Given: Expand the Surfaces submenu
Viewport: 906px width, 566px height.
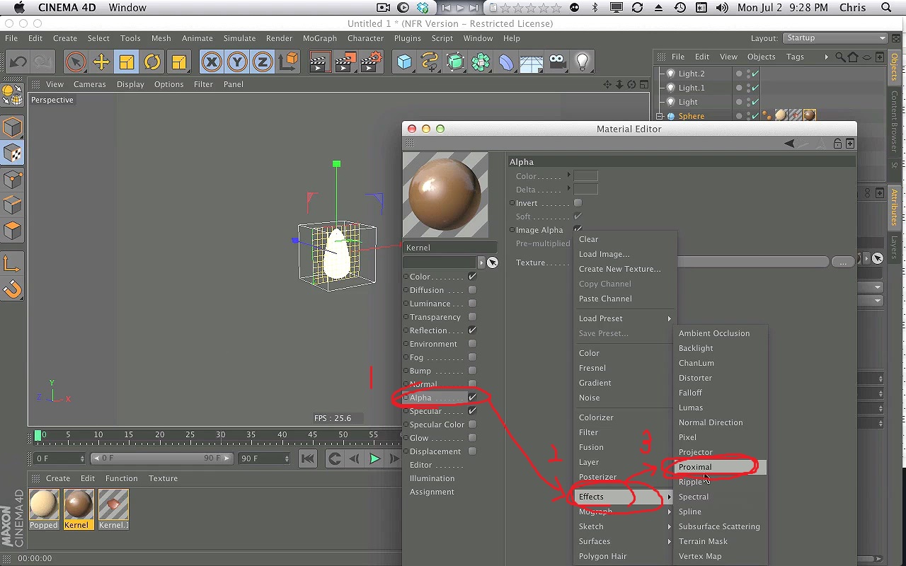Looking at the screenshot, I should coord(624,541).
